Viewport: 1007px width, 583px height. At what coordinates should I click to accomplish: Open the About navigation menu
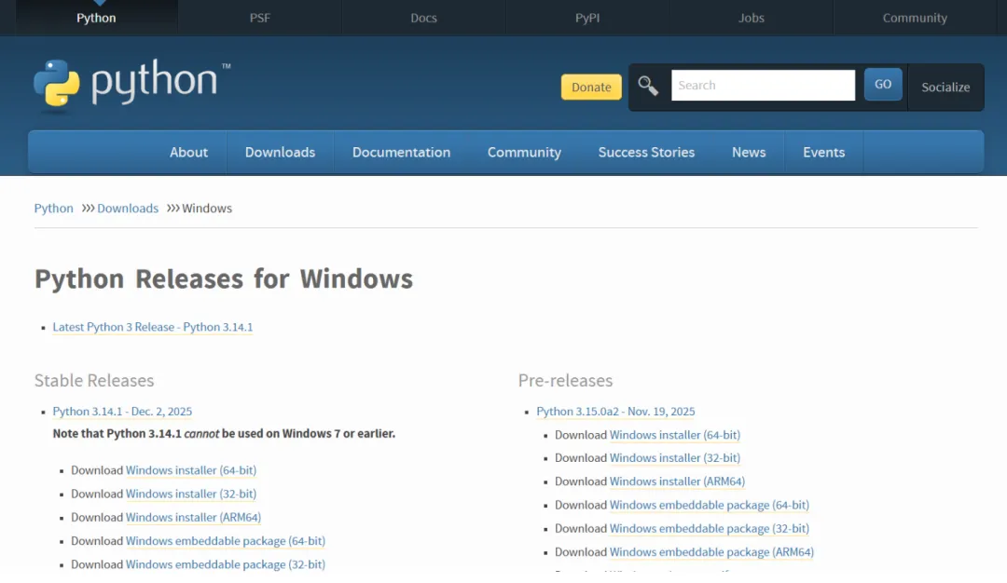coord(188,152)
